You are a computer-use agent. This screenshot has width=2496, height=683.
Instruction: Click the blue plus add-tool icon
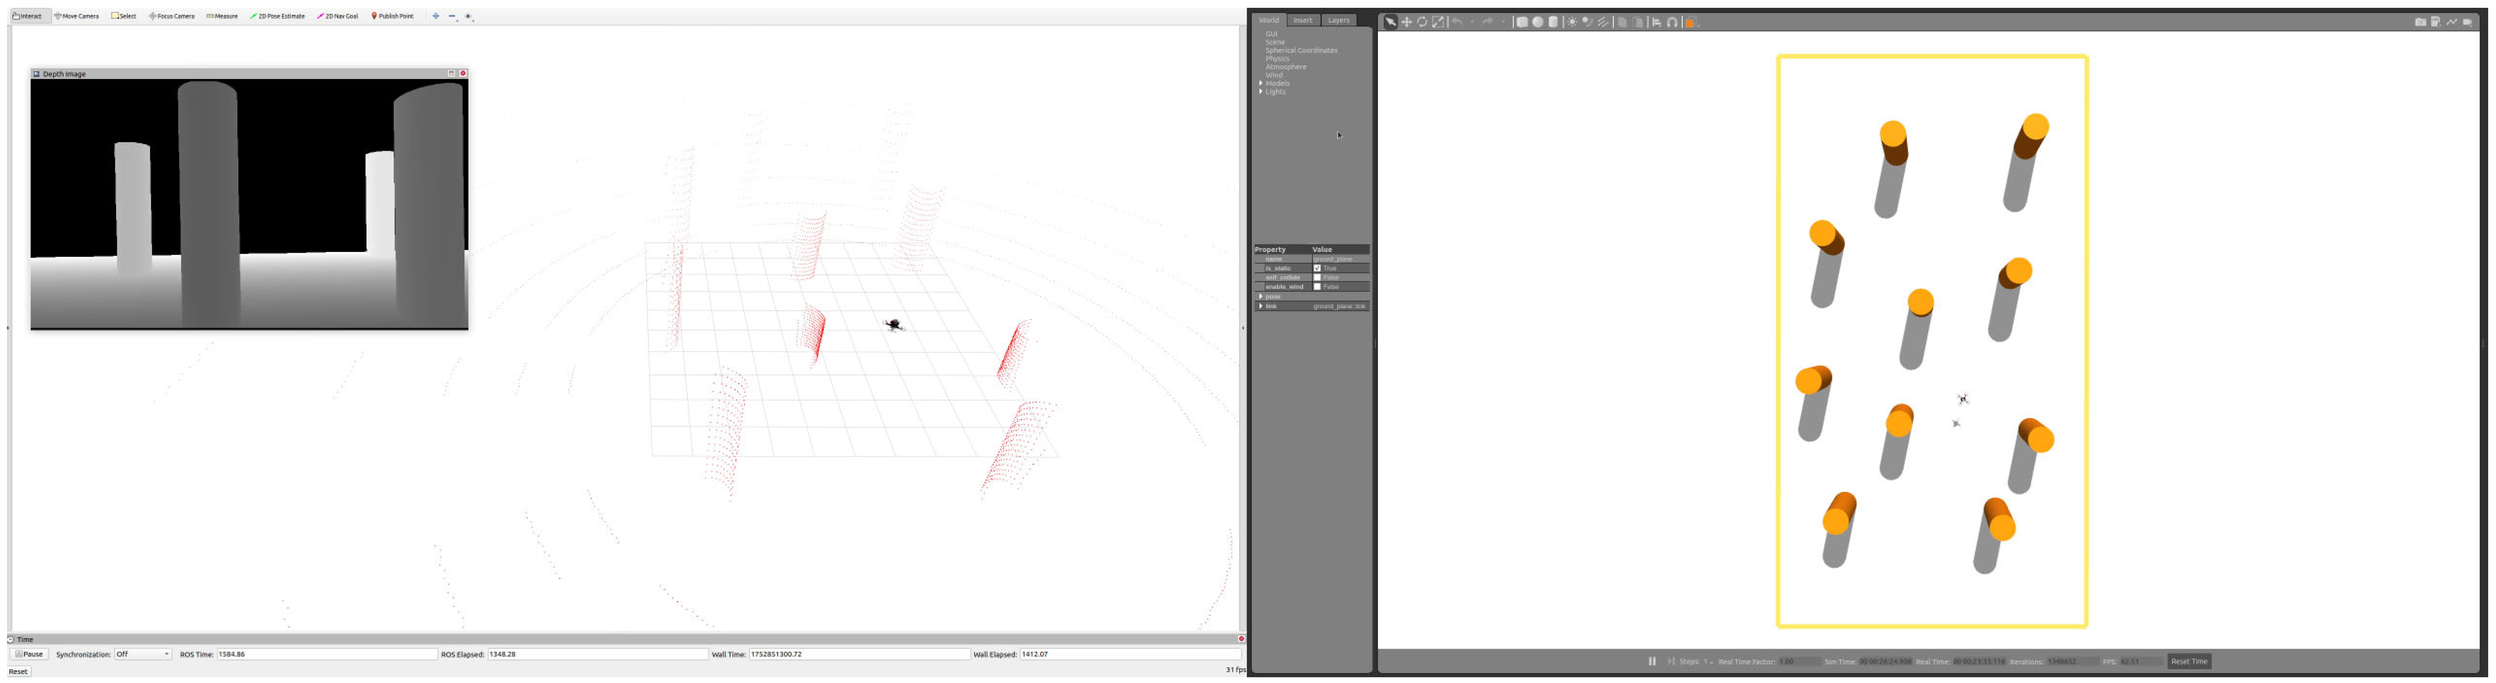point(436,16)
